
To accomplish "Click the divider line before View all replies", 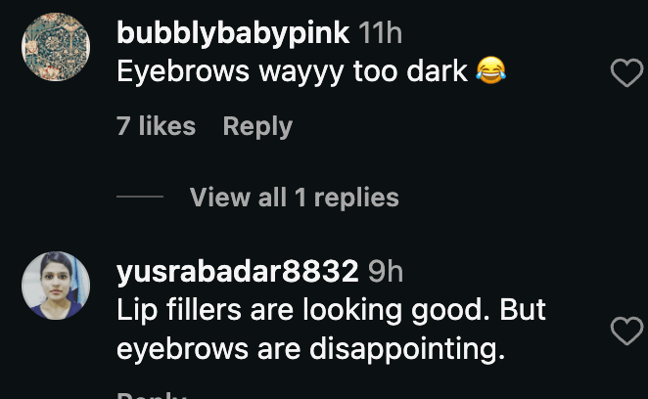I will [140, 197].
